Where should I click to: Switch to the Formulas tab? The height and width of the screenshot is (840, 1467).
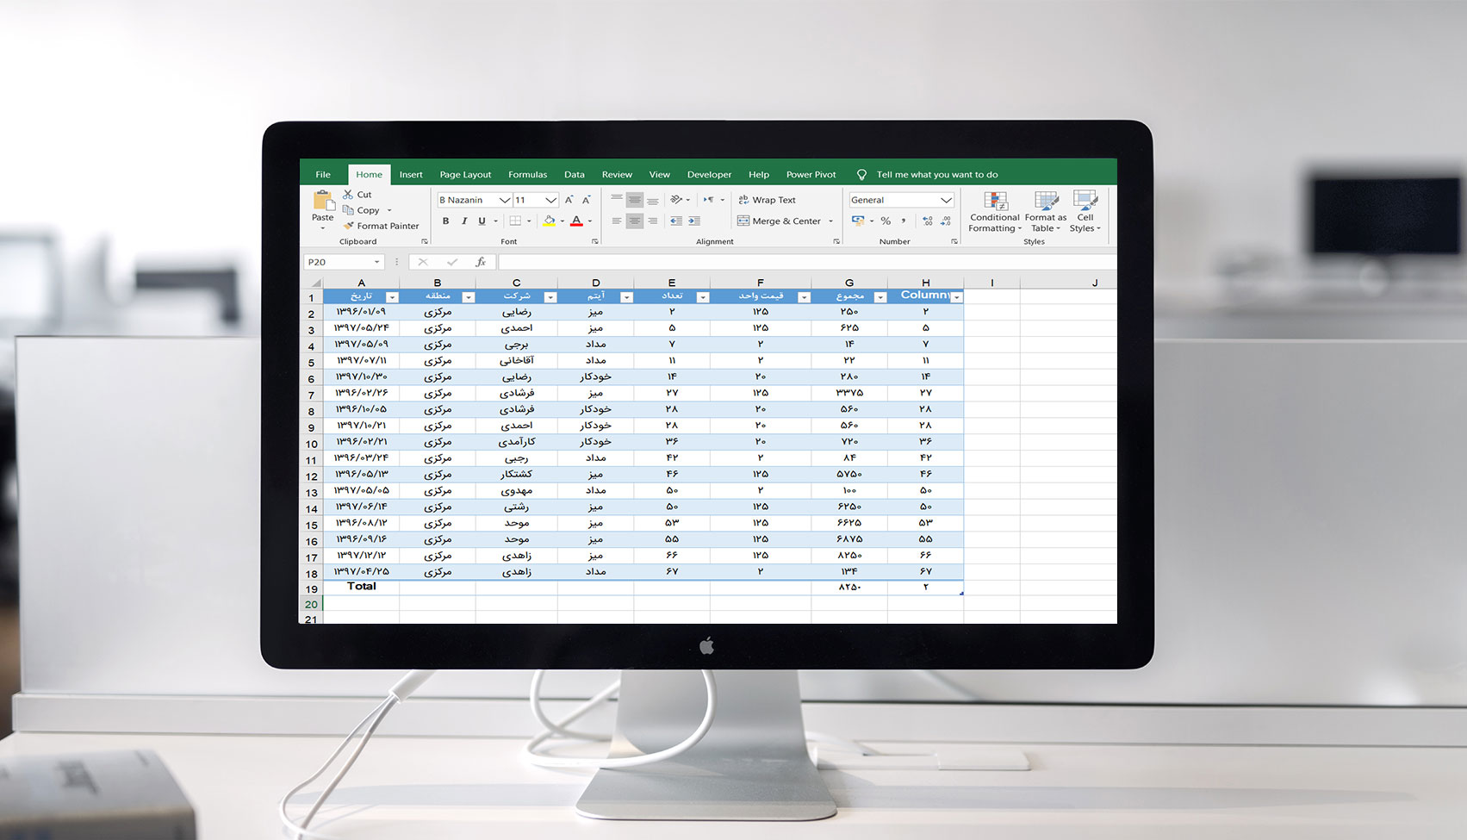pyautogui.click(x=527, y=175)
